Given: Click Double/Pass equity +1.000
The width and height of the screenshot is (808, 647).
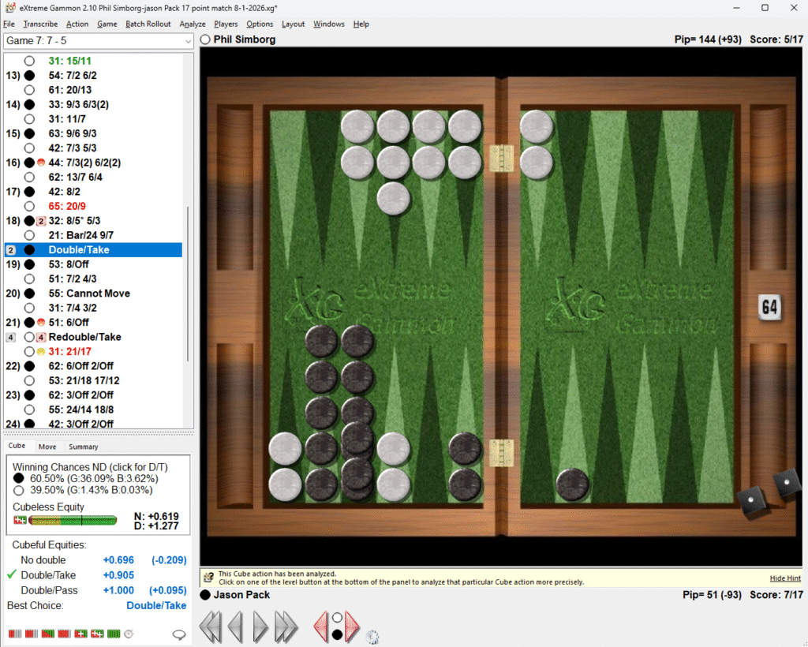Looking at the screenshot, I should tap(118, 590).
